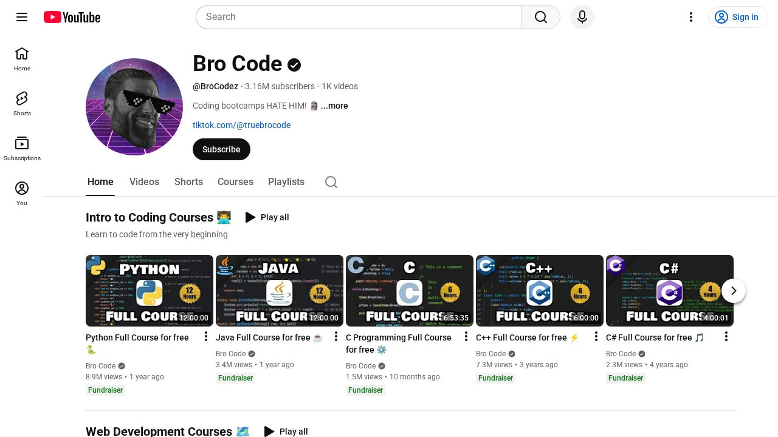This screenshot has width=778, height=437.
Task: Open the Settings three-dot menu
Action: 690,17
